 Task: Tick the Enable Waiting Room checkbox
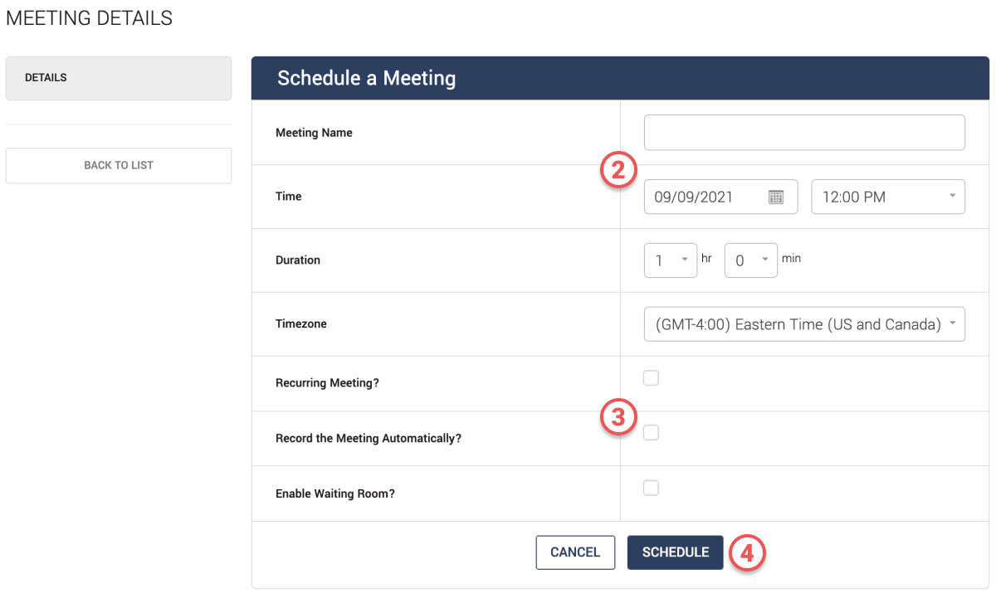point(652,488)
